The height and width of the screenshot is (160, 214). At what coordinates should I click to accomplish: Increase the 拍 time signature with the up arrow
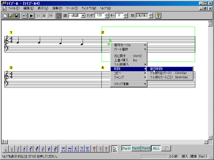tap(151, 14)
